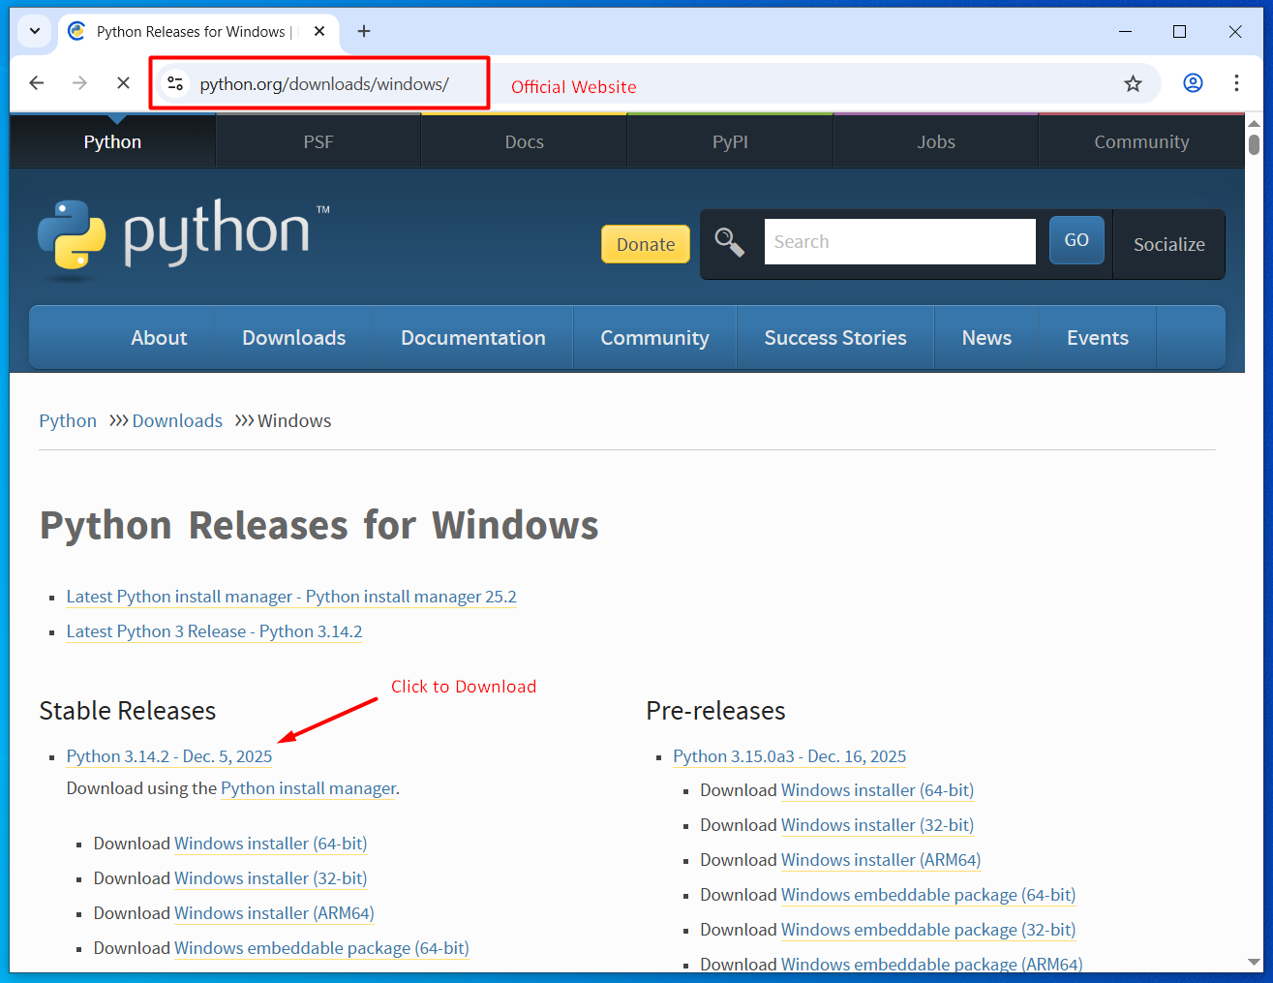Image resolution: width=1273 pixels, height=983 pixels.
Task: Open a new tab with plus icon
Action: point(364,31)
